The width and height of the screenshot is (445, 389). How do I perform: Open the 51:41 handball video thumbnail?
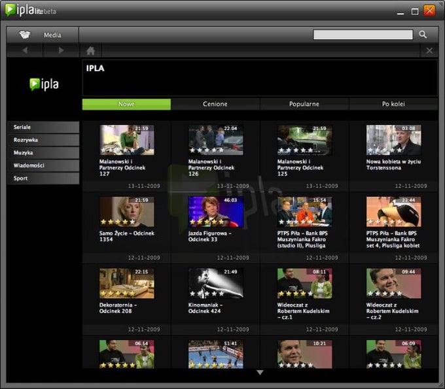(x=216, y=354)
